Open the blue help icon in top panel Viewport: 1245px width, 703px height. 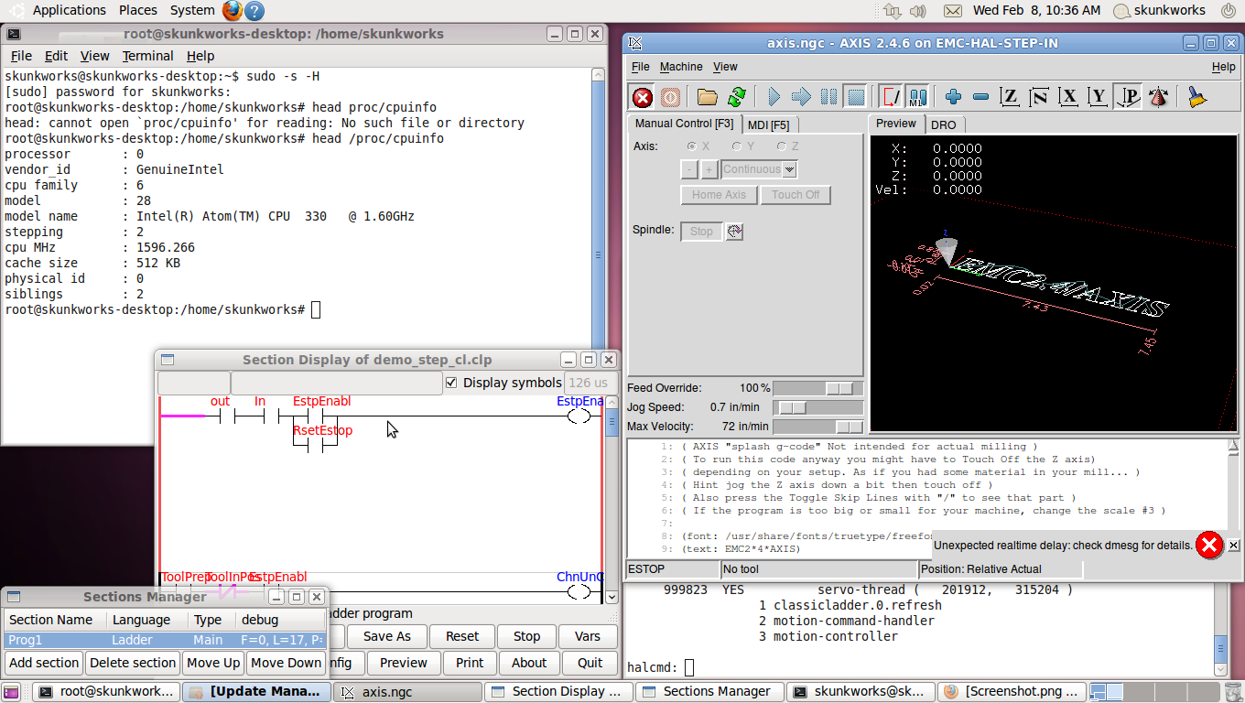[x=254, y=11]
